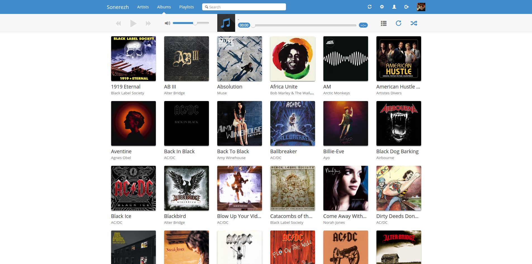Click the song progress seek bar
532x264 pixels.
(305, 25)
